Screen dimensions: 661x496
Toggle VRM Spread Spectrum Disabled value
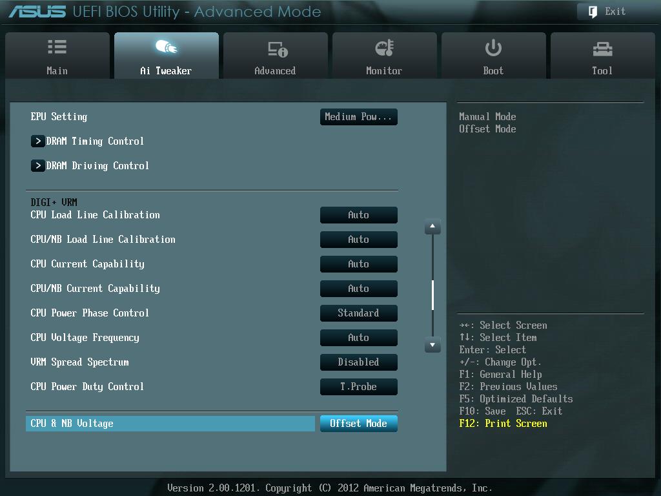click(x=359, y=362)
